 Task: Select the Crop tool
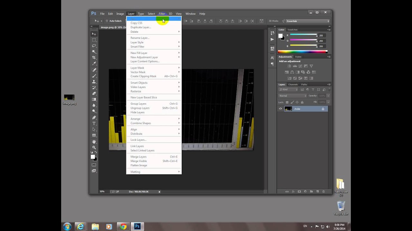(x=94, y=57)
